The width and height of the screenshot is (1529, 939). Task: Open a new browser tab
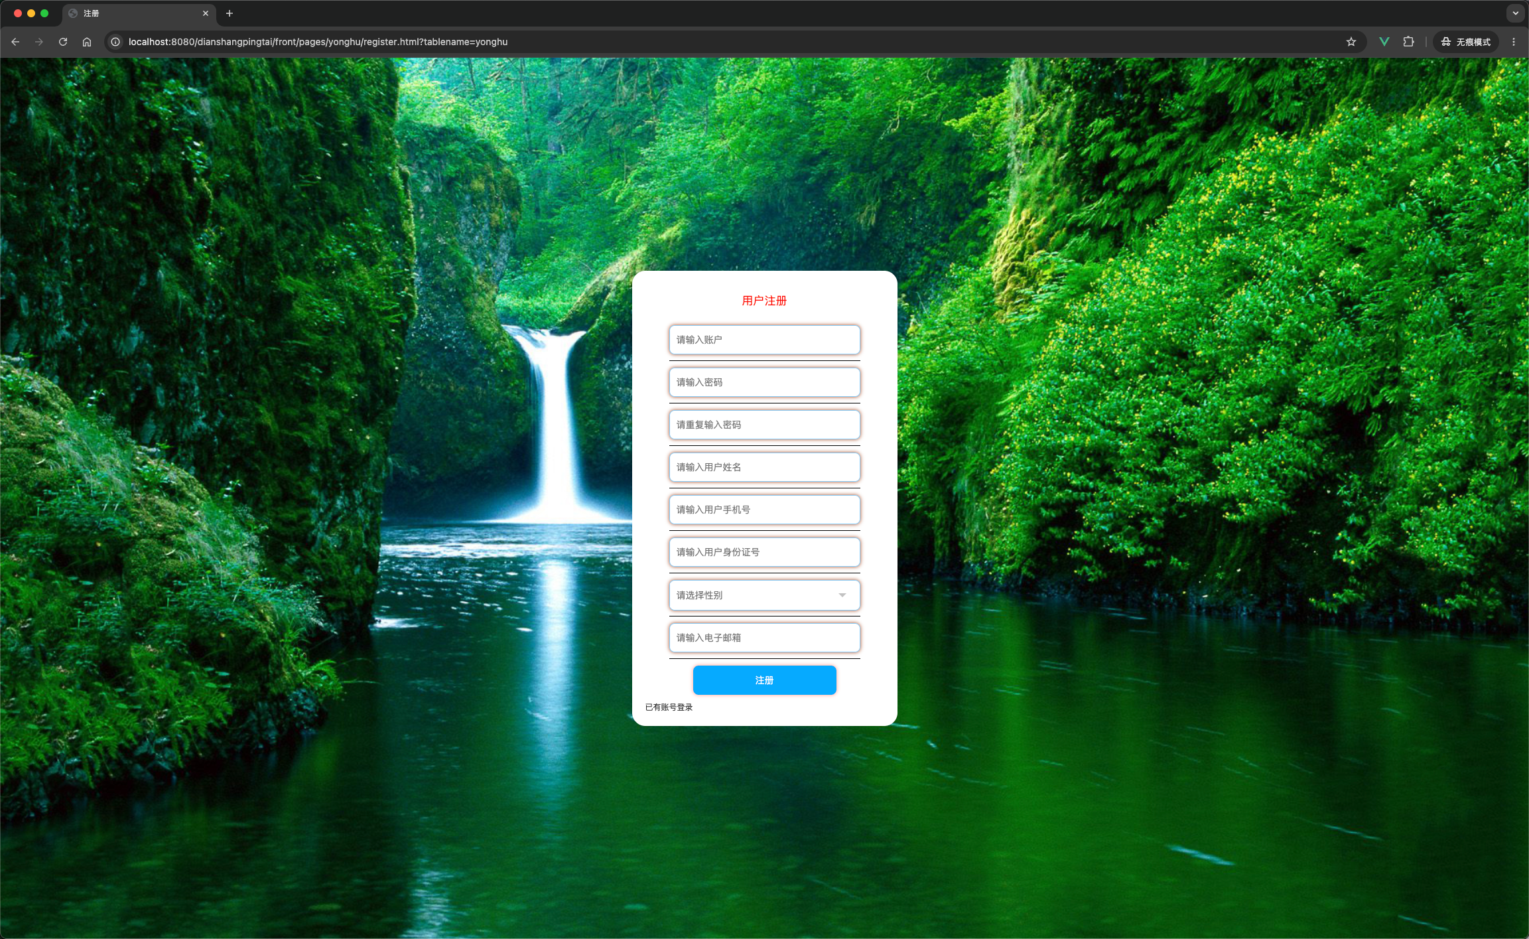(230, 13)
